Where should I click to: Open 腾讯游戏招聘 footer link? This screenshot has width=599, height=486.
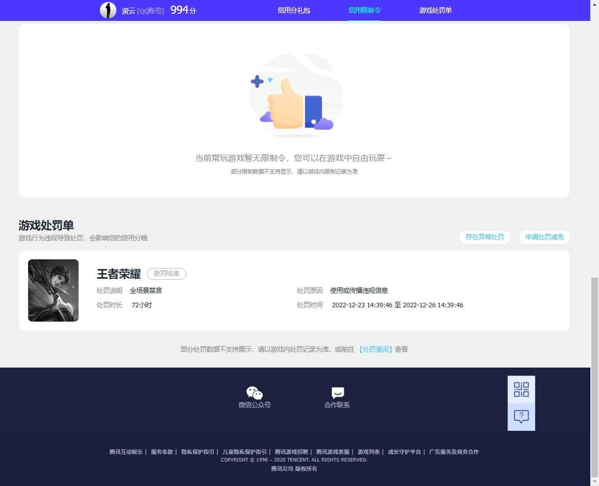click(x=291, y=452)
